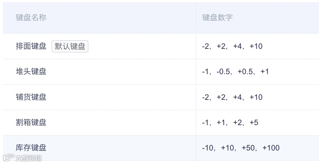Select the highlighted 库存键盘 row name
319x164 pixels.
tap(31, 148)
